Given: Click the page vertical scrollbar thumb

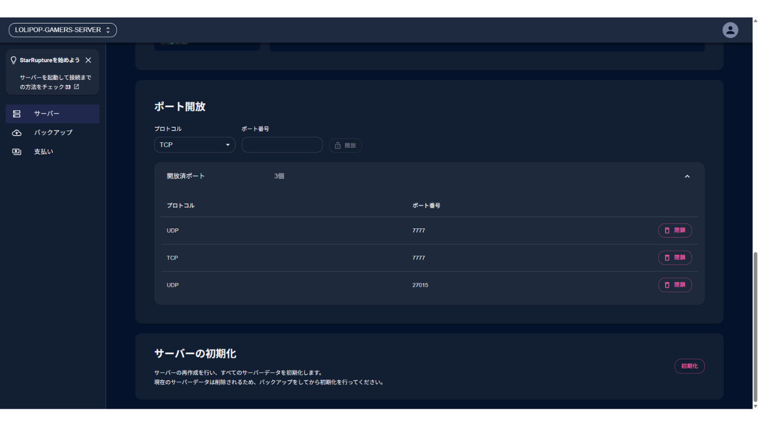Looking at the screenshot, I should click(755, 327).
